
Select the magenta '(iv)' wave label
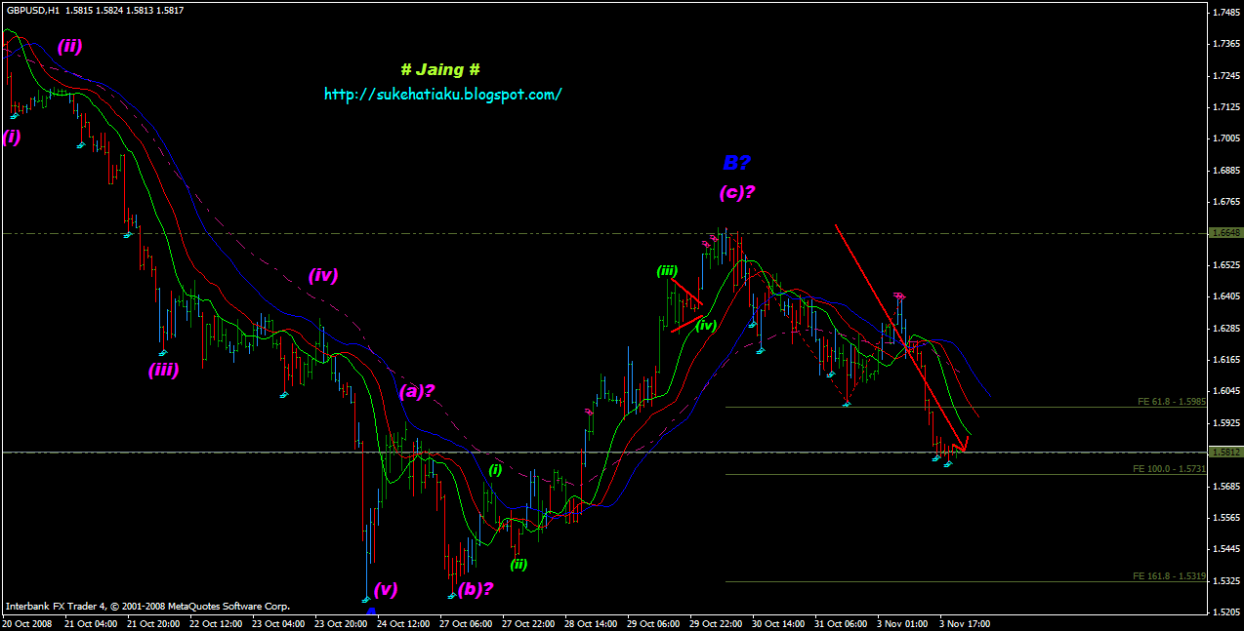pyautogui.click(x=323, y=275)
